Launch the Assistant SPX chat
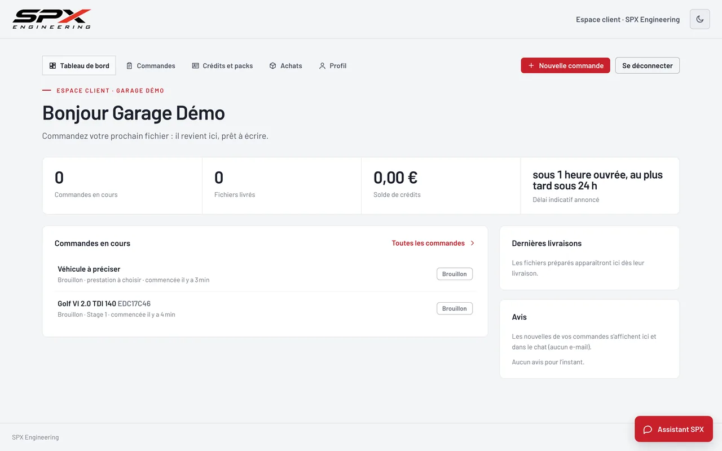 click(x=673, y=429)
